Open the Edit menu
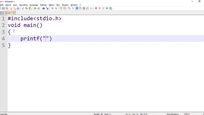Image resolution: width=204 pixels, height=115 pixels. pos(2,5)
